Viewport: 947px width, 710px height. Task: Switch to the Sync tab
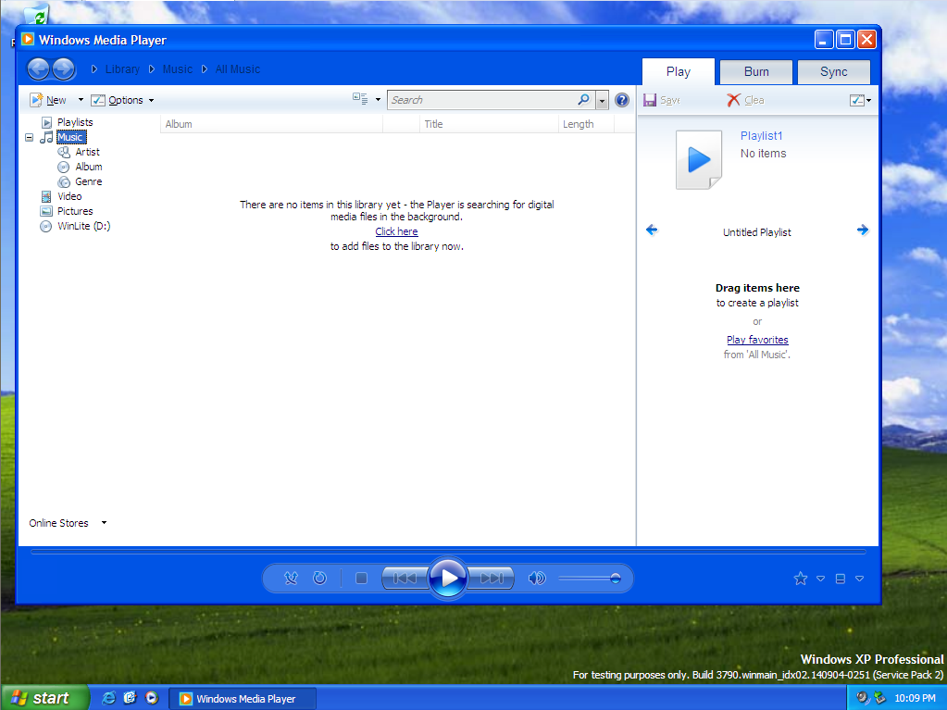833,72
